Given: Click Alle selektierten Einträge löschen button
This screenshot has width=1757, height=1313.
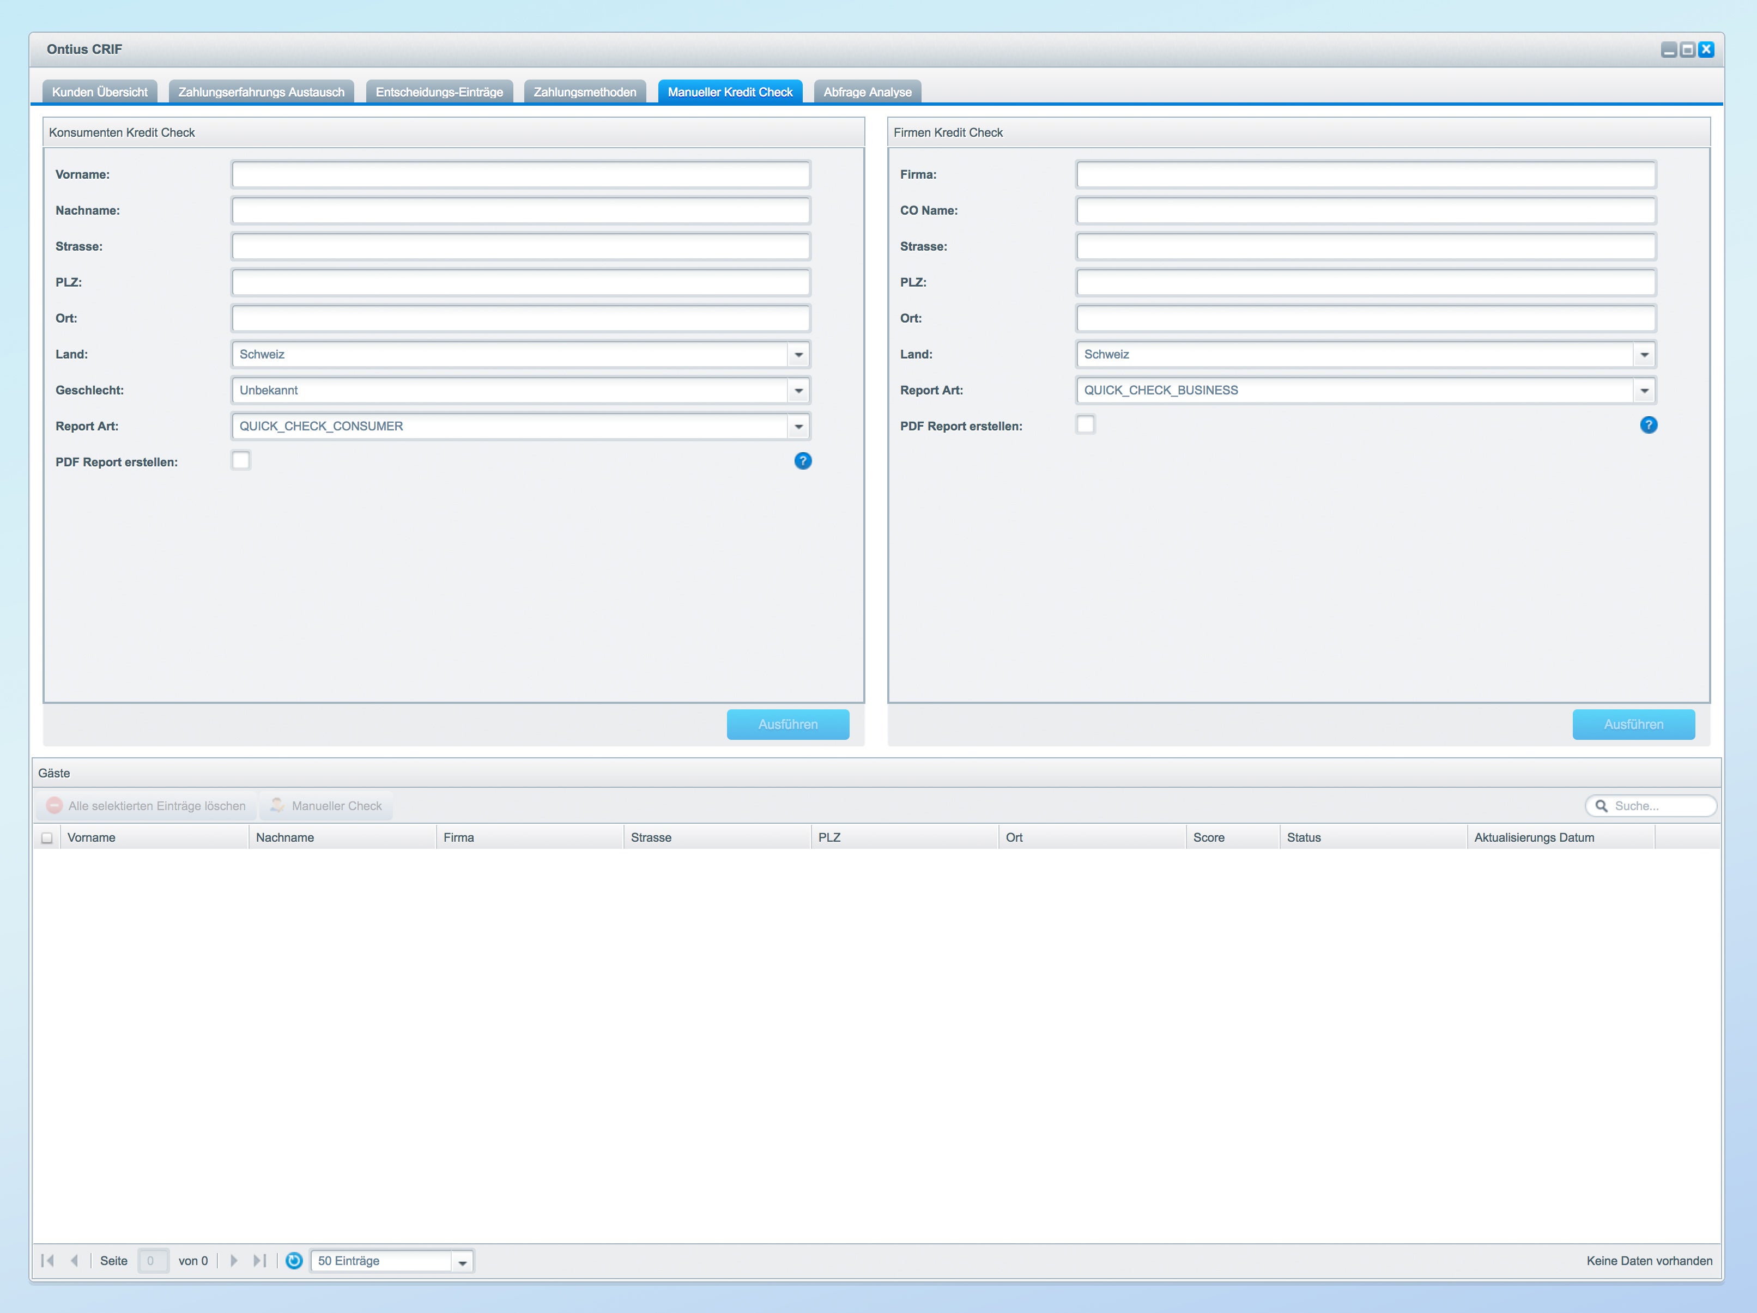Looking at the screenshot, I should 146,806.
